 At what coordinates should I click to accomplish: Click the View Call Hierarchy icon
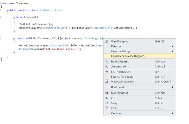click(x=106, y=82)
